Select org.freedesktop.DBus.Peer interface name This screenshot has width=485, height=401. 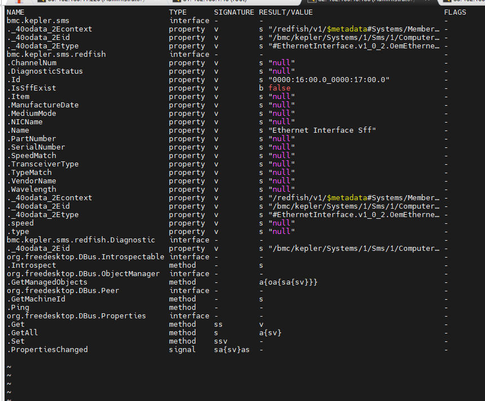[63, 291]
